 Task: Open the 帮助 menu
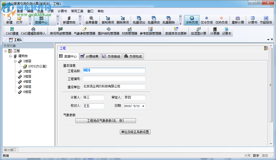tap(101, 11)
